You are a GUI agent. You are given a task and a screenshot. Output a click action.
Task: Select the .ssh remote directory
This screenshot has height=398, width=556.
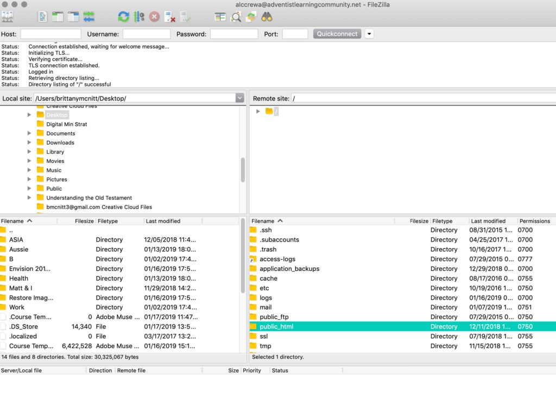pyautogui.click(x=266, y=230)
